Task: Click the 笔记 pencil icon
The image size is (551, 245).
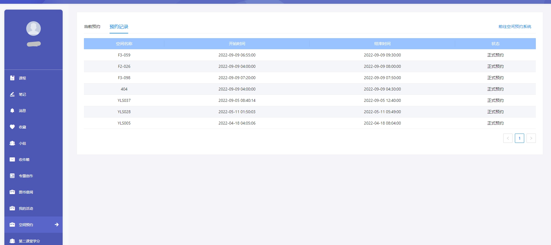Action: 12,94
